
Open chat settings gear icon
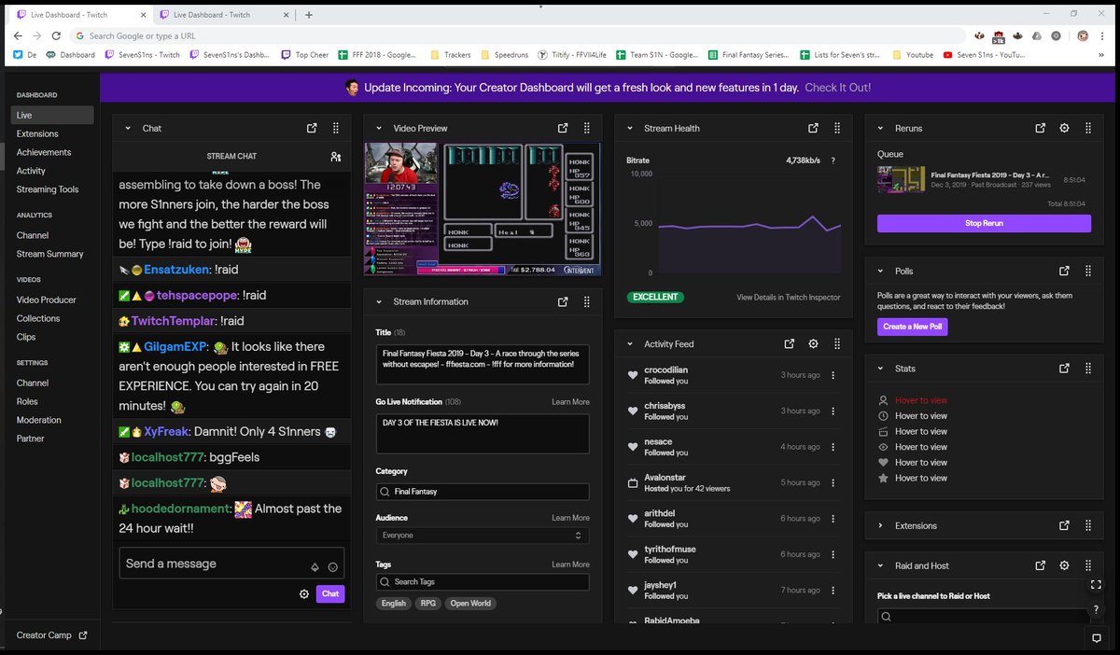304,593
